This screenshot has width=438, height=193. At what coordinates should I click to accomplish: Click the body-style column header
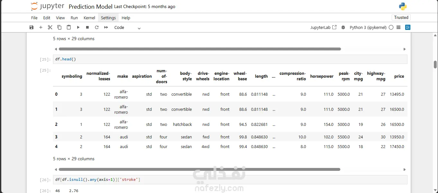[x=186, y=76]
